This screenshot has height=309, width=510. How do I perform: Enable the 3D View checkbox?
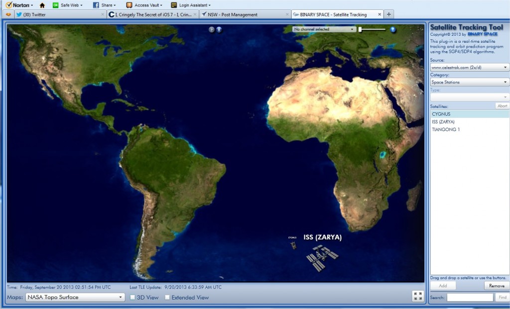131,297
